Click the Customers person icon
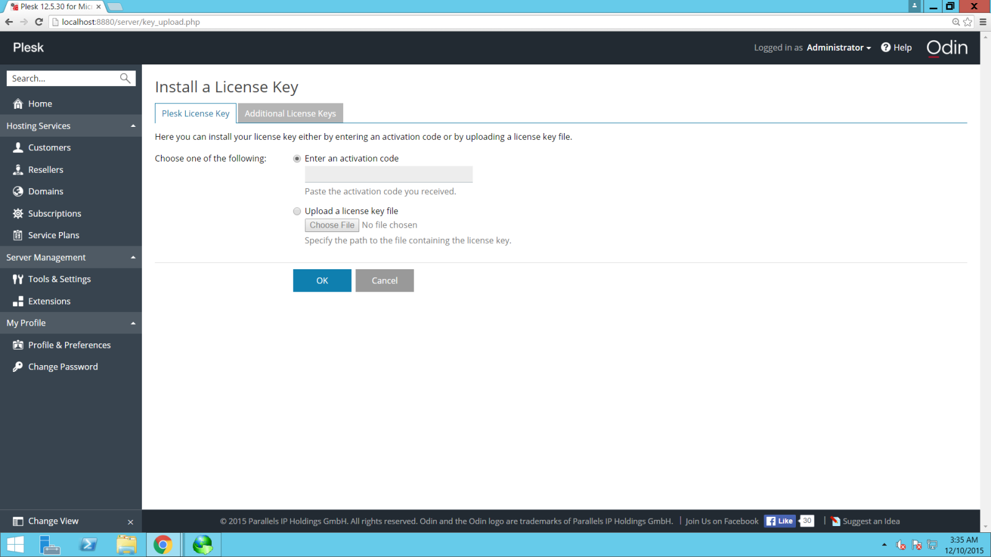The image size is (991, 557). [x=18, y=147]
